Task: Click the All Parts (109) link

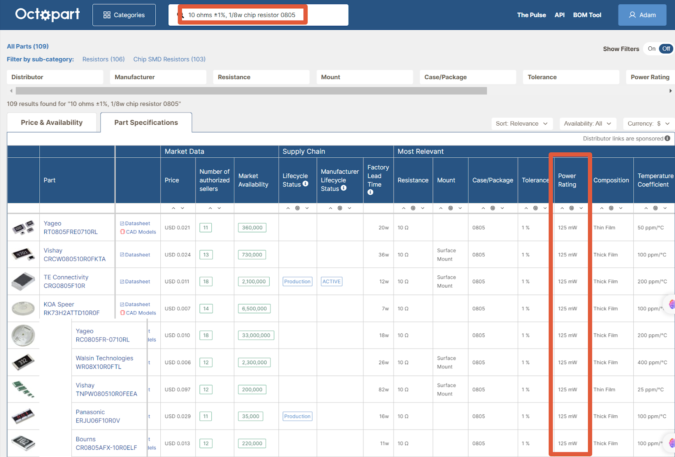Action: tap(27, 46)
